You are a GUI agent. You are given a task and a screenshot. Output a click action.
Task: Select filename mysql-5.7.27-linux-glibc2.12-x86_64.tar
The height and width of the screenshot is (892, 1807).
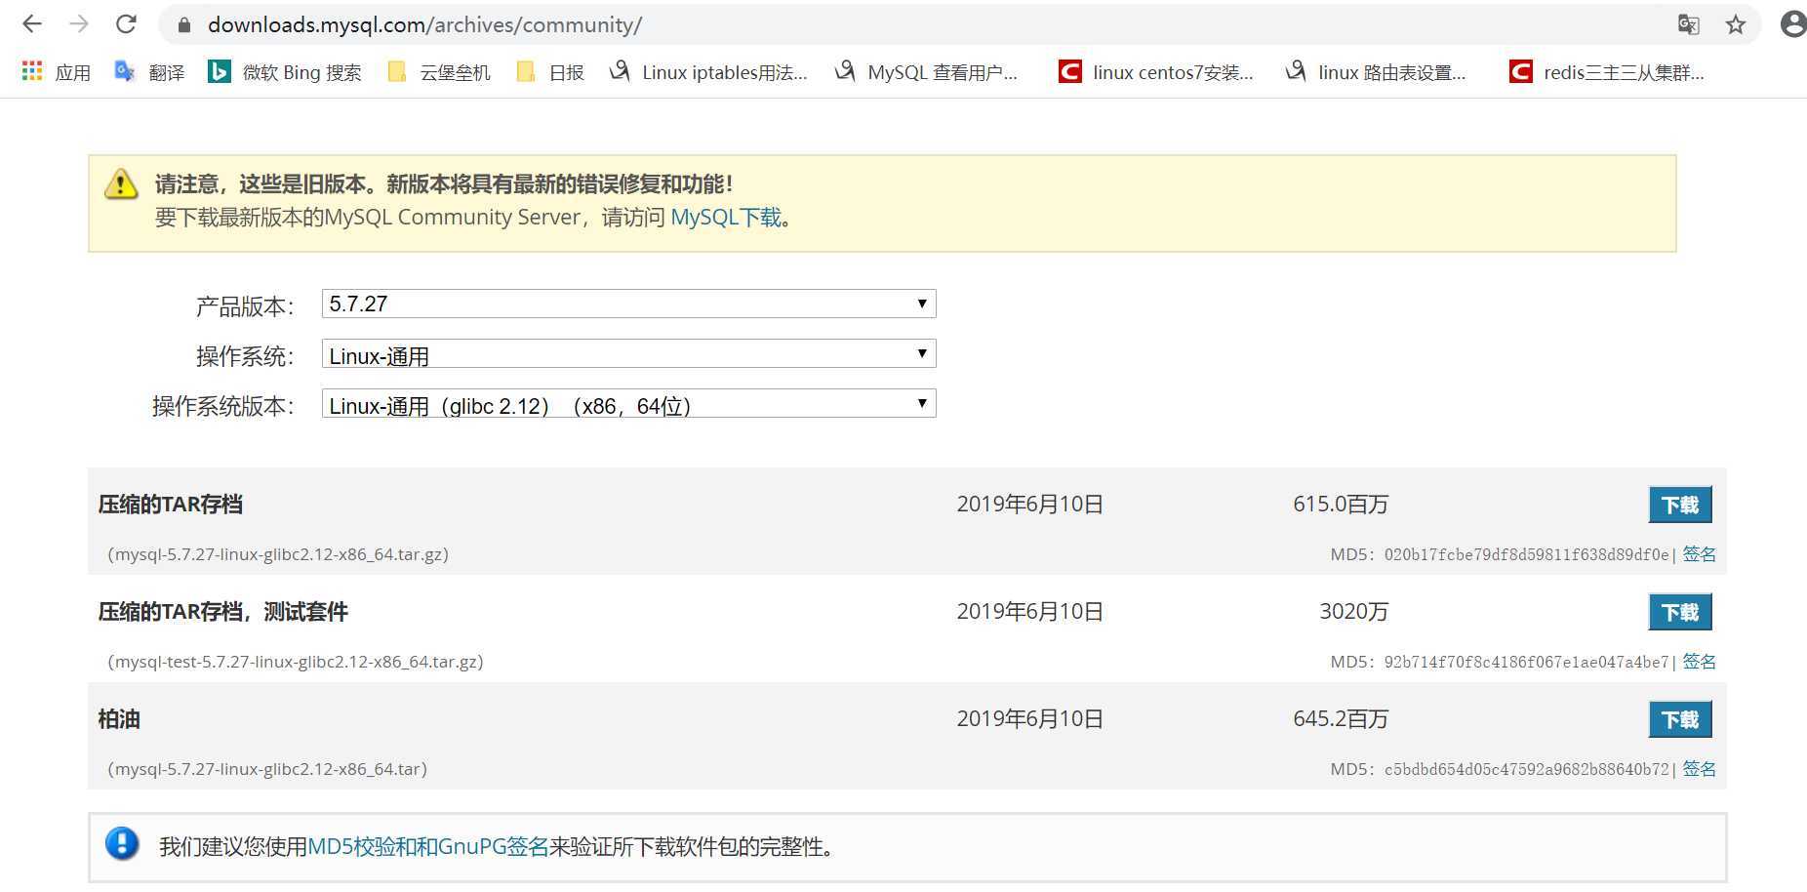[x=267, y=769]
